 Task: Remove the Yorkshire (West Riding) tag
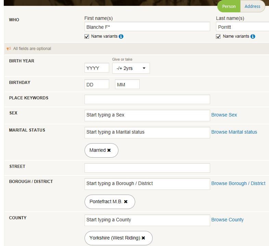(143, 238)
